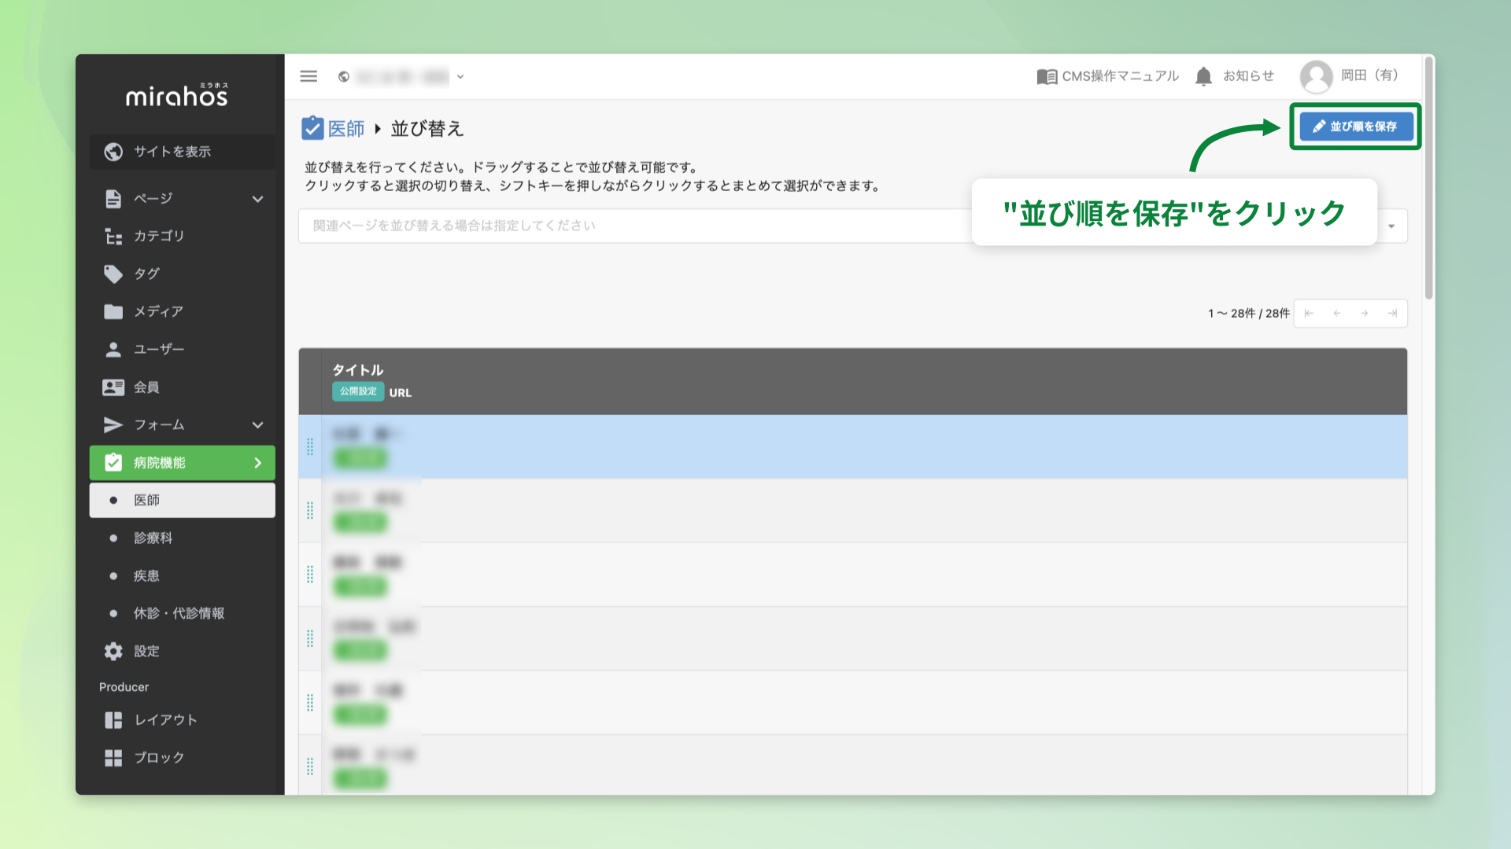Screen dimensions: 1511x849
Task: Open the ユーザー menu item
Action: point(183,349)
